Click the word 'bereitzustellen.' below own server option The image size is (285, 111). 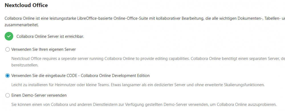25,65
